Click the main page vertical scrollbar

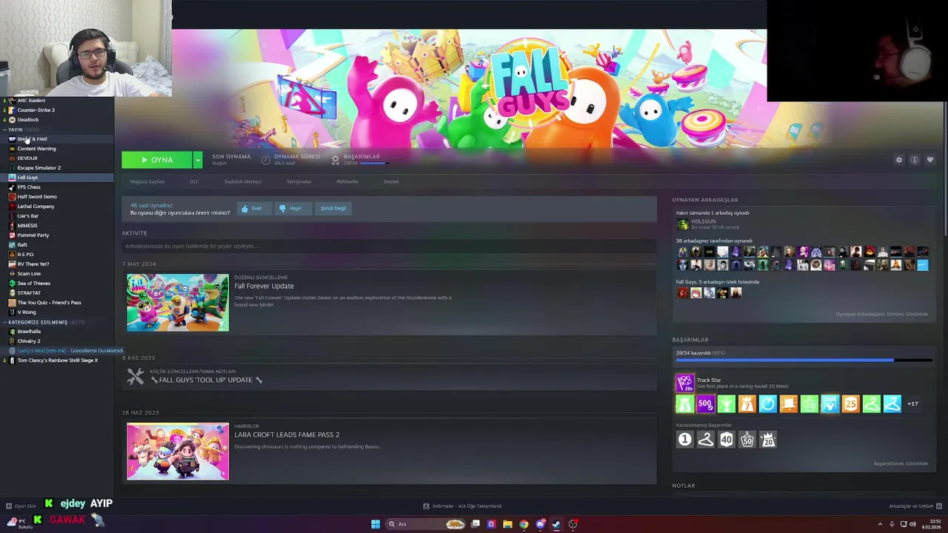point(945,170)
